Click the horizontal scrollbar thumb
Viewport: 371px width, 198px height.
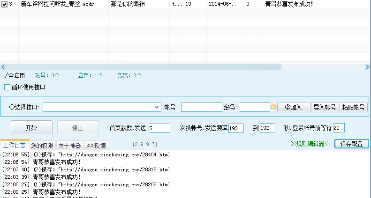coord(144,67)
